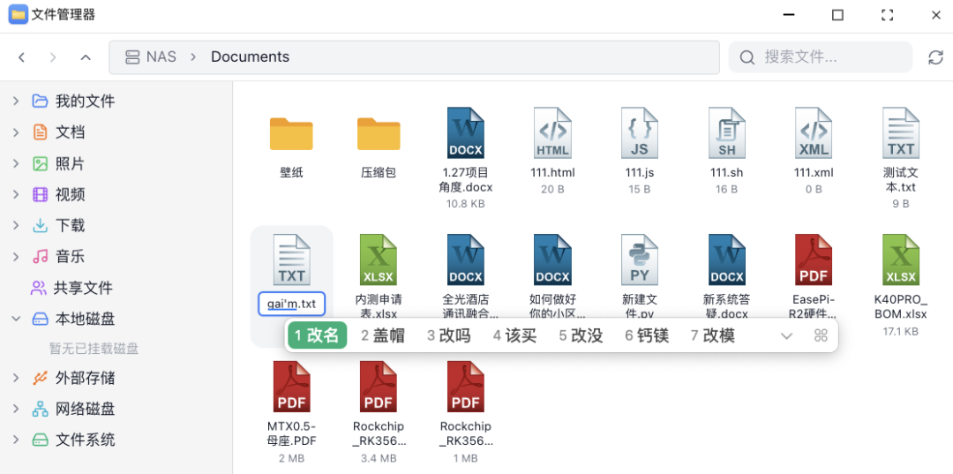953x474 pixels.
Task: Open the 壁纸 folder
Action: pyautogui.click(x=291, y=133)
